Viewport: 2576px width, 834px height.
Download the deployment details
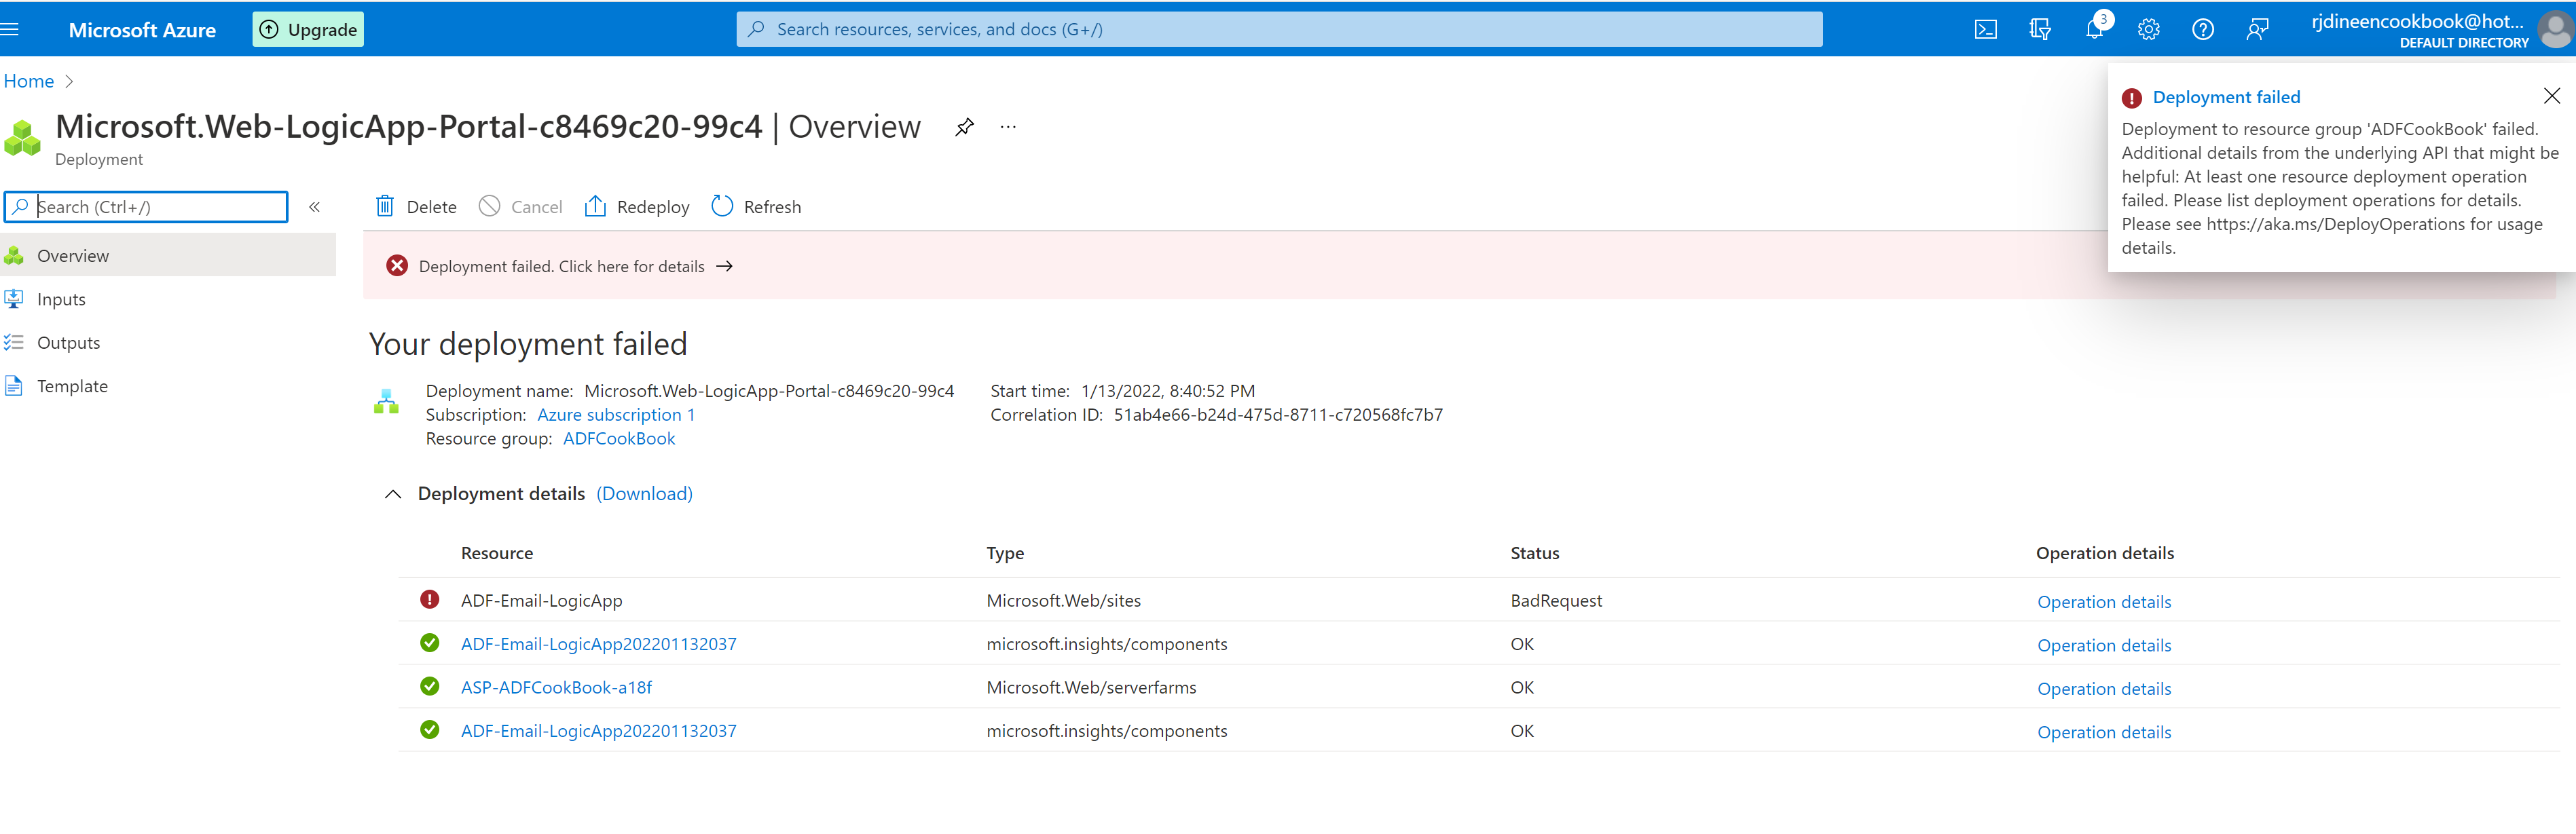coord(644,494)
